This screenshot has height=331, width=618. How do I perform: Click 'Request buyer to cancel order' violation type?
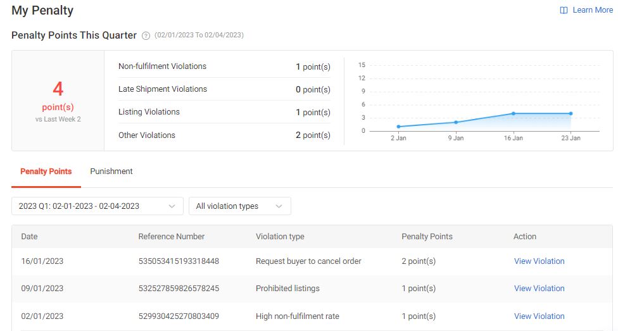(308, 261)
